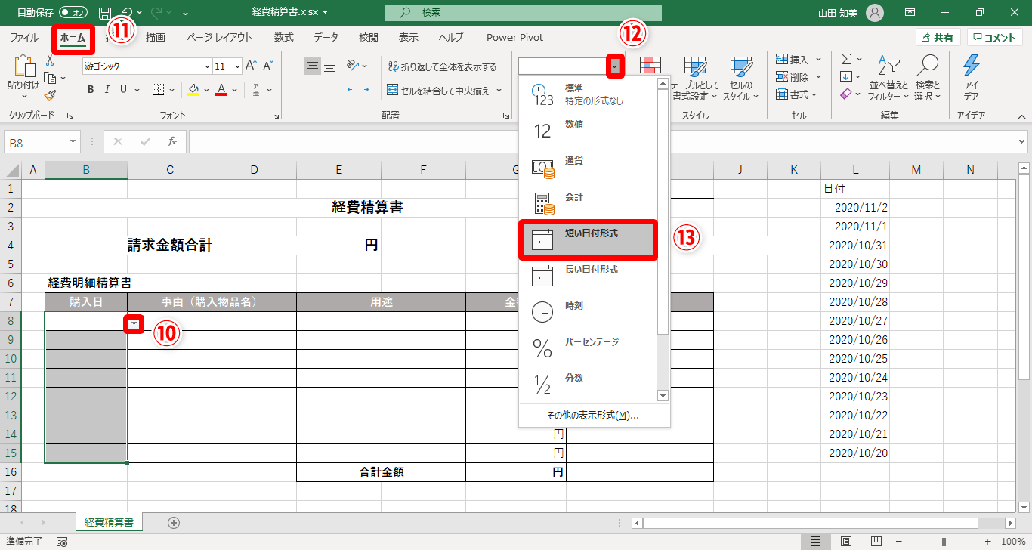Screen dimensions: 1032x550
Task: Add a new sheet with the plus icon
Action: (174, 522)
